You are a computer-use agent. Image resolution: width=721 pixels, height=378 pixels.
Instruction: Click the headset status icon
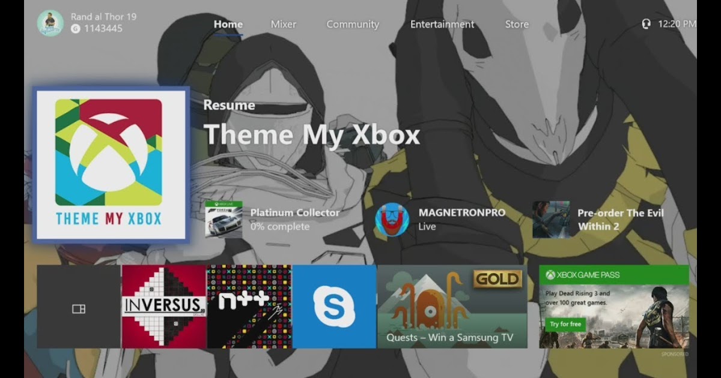(646, 24)
